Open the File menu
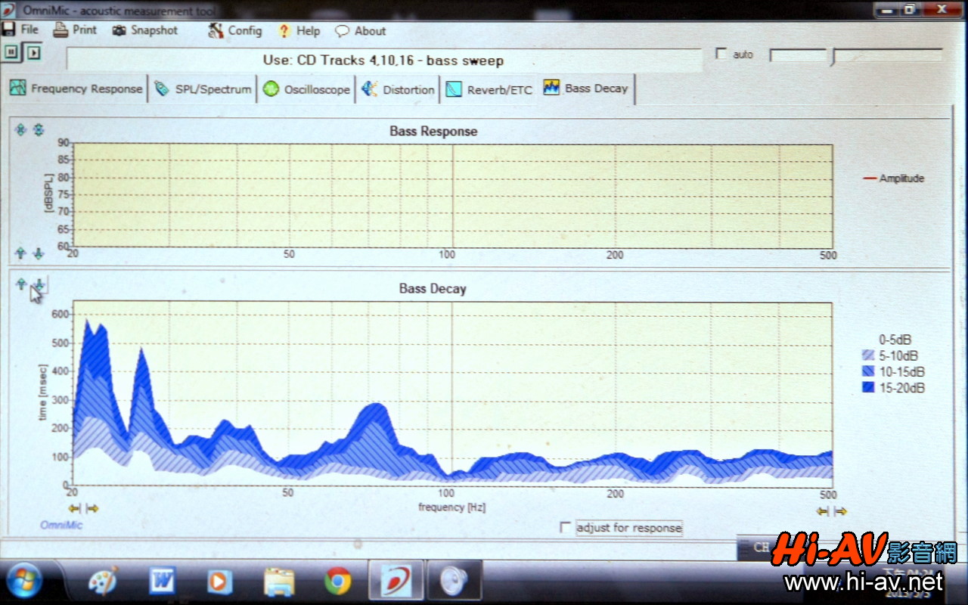Image resolution: width=968 pixels, height=605 pixels. coord(20,29)
